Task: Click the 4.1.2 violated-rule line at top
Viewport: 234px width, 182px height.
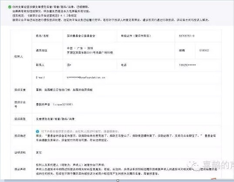Action: click(44, 16)
